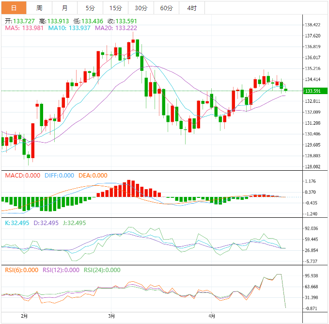Show the 30分 chart
This screenshot has height=324, width=329.
pyautogui.click(x=141, y=8)
